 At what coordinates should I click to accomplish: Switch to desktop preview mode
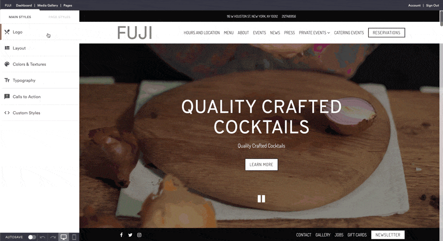63,237
